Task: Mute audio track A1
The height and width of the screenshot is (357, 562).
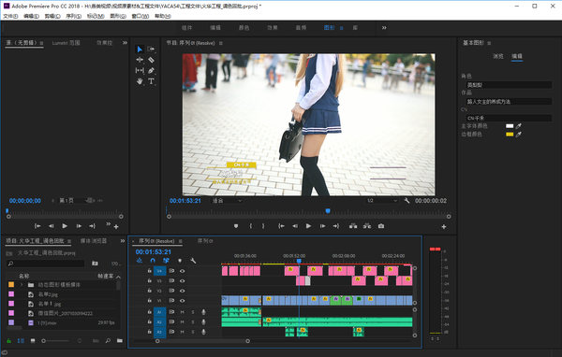Action: (x=182, y=312)
